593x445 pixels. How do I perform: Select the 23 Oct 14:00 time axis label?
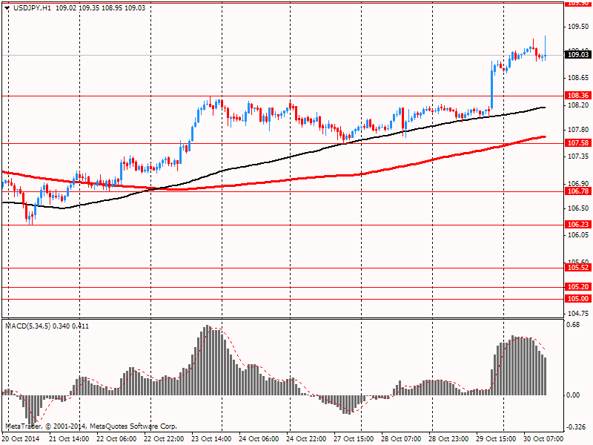coord(213,439)
